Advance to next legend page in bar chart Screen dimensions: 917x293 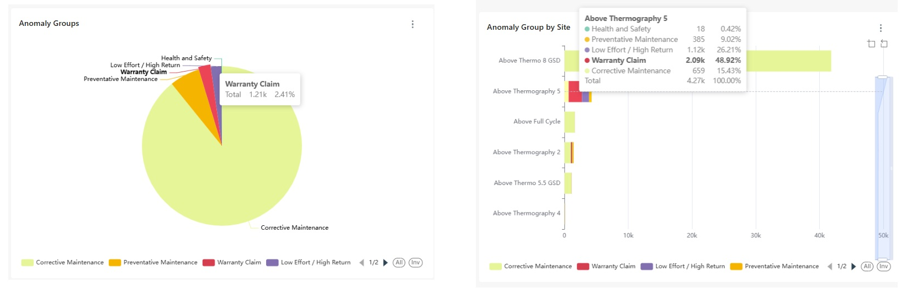tap(854, 267)
